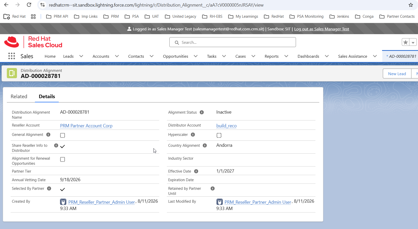This screenshot has height=229, width=418.
Task: Open the Partner Contacts bookmark folder
Action: pyautogui.click(x=397, y=16)
